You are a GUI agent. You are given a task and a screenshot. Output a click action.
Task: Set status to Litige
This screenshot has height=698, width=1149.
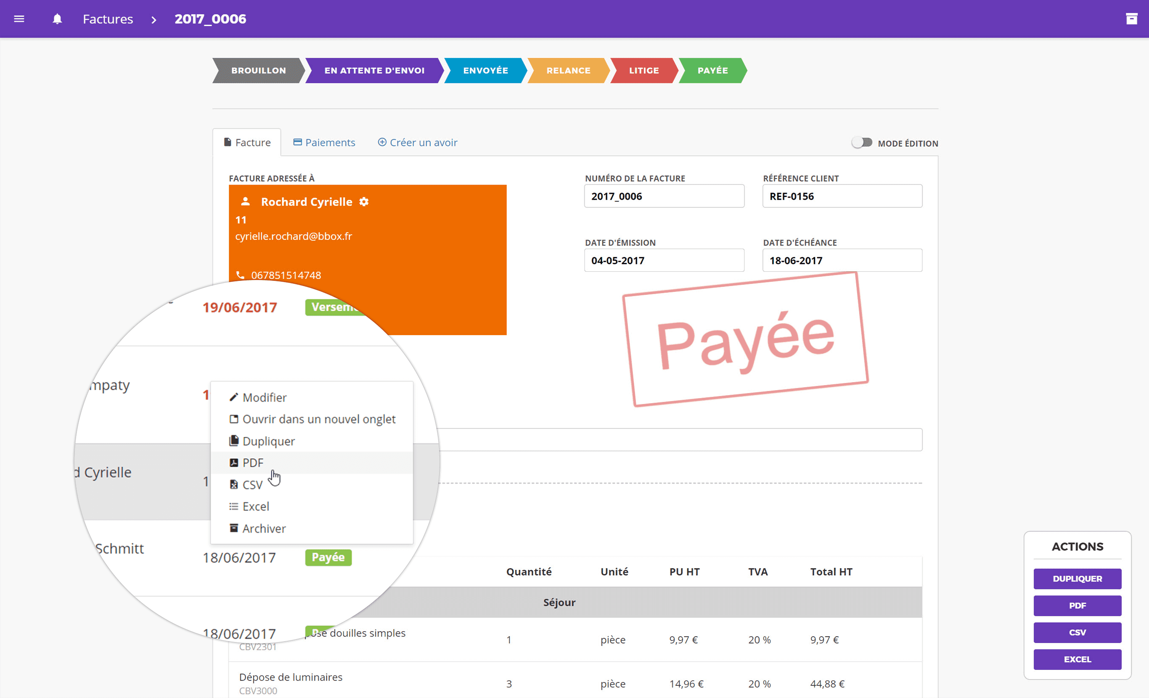[x=643, y=70]
